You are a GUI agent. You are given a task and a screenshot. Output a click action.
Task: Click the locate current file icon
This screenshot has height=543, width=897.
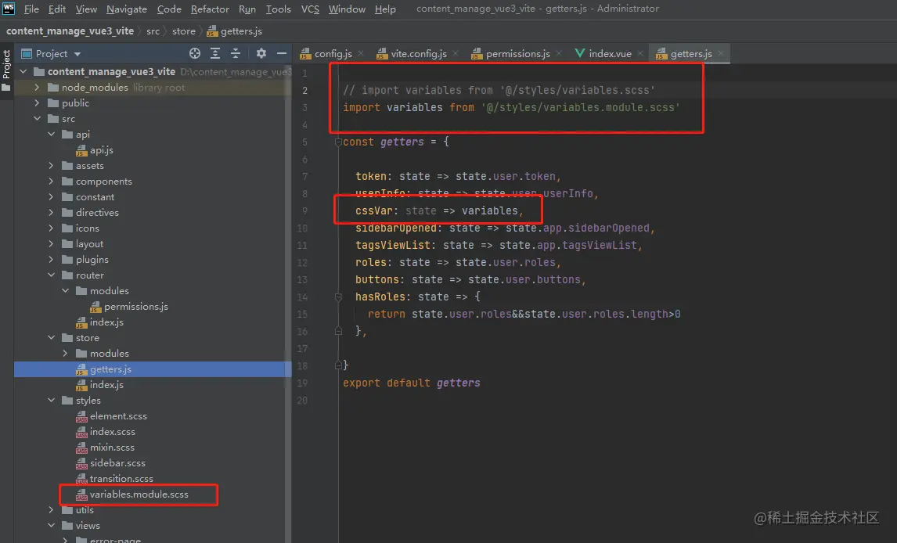pyautogui.click(x=195, y=53)
